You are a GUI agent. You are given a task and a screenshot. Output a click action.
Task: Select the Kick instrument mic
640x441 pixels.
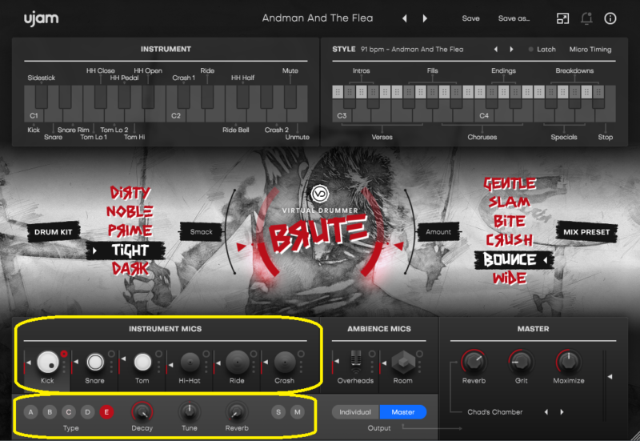48,363
